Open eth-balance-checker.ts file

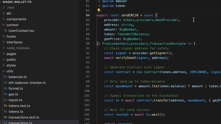pos(27,83)
